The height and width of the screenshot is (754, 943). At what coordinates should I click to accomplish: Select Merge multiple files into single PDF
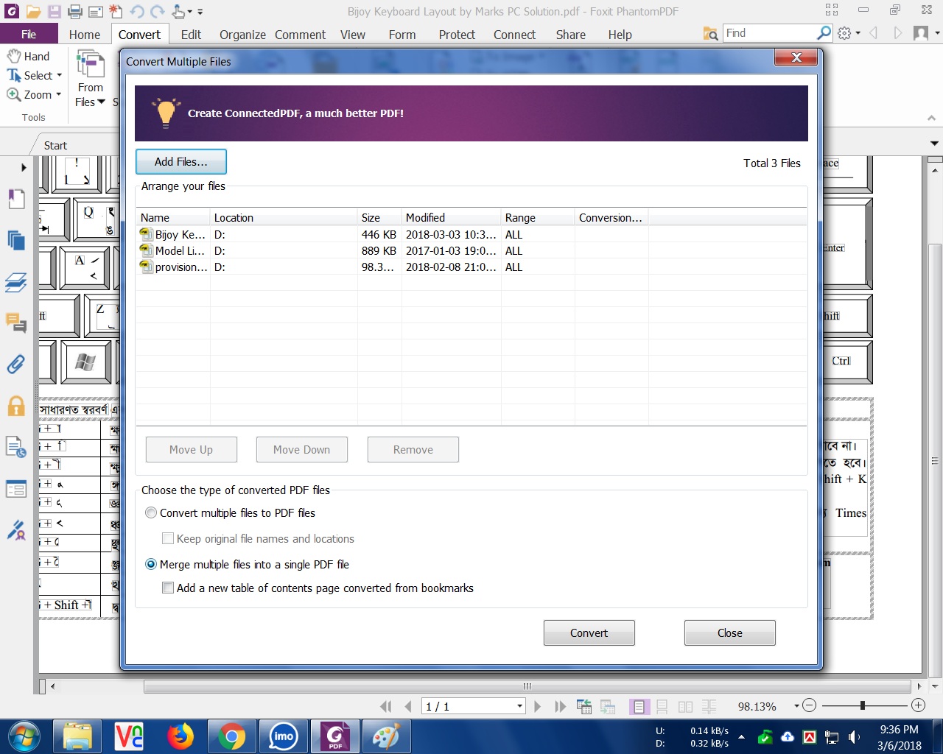[x=151, y=565]
